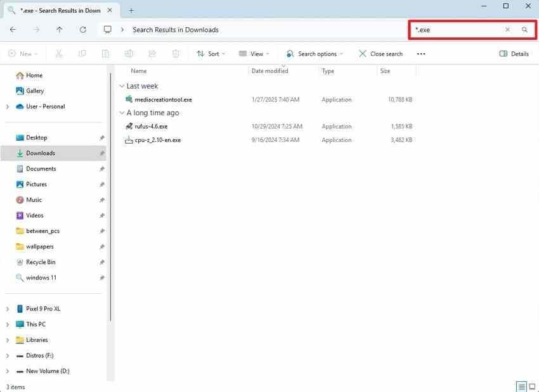Go back with the back arrow
539x392 pixels.
[13, 30]
